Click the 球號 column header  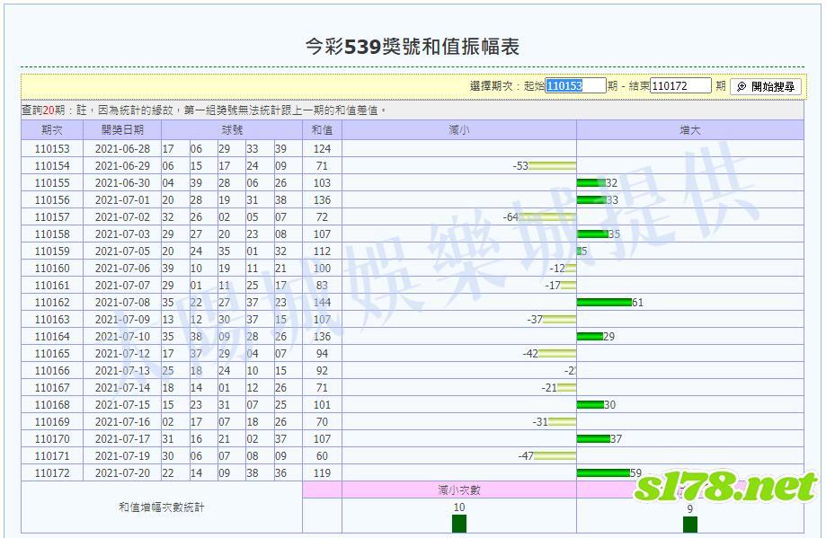pyautogui.click(x=232, y=130)
